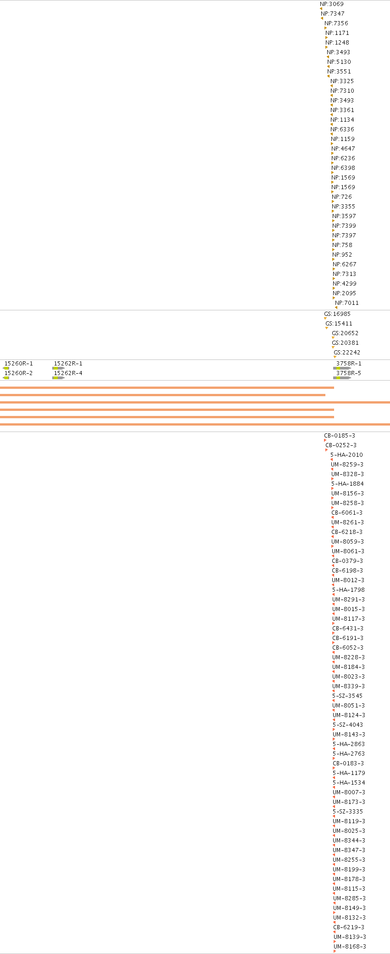
Task: Open the UM-8199-3 label
Action: pyautogui.click(x=349, y=870)
